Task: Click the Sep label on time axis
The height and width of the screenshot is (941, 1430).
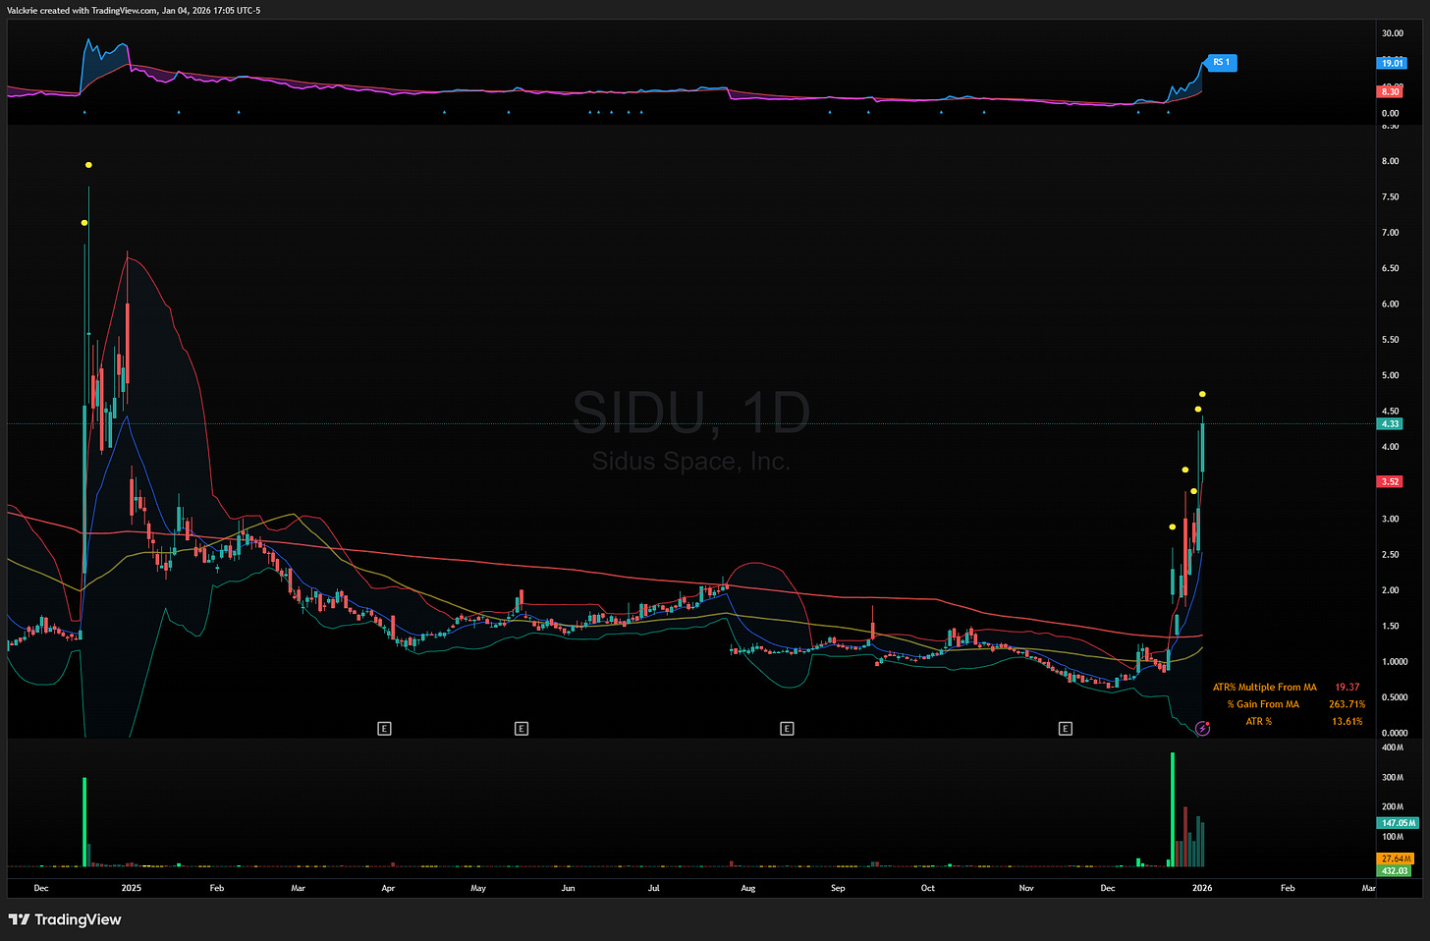Action: (838, 888)
